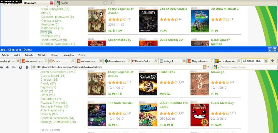Select the Role Playing (11) genre link

52,110
